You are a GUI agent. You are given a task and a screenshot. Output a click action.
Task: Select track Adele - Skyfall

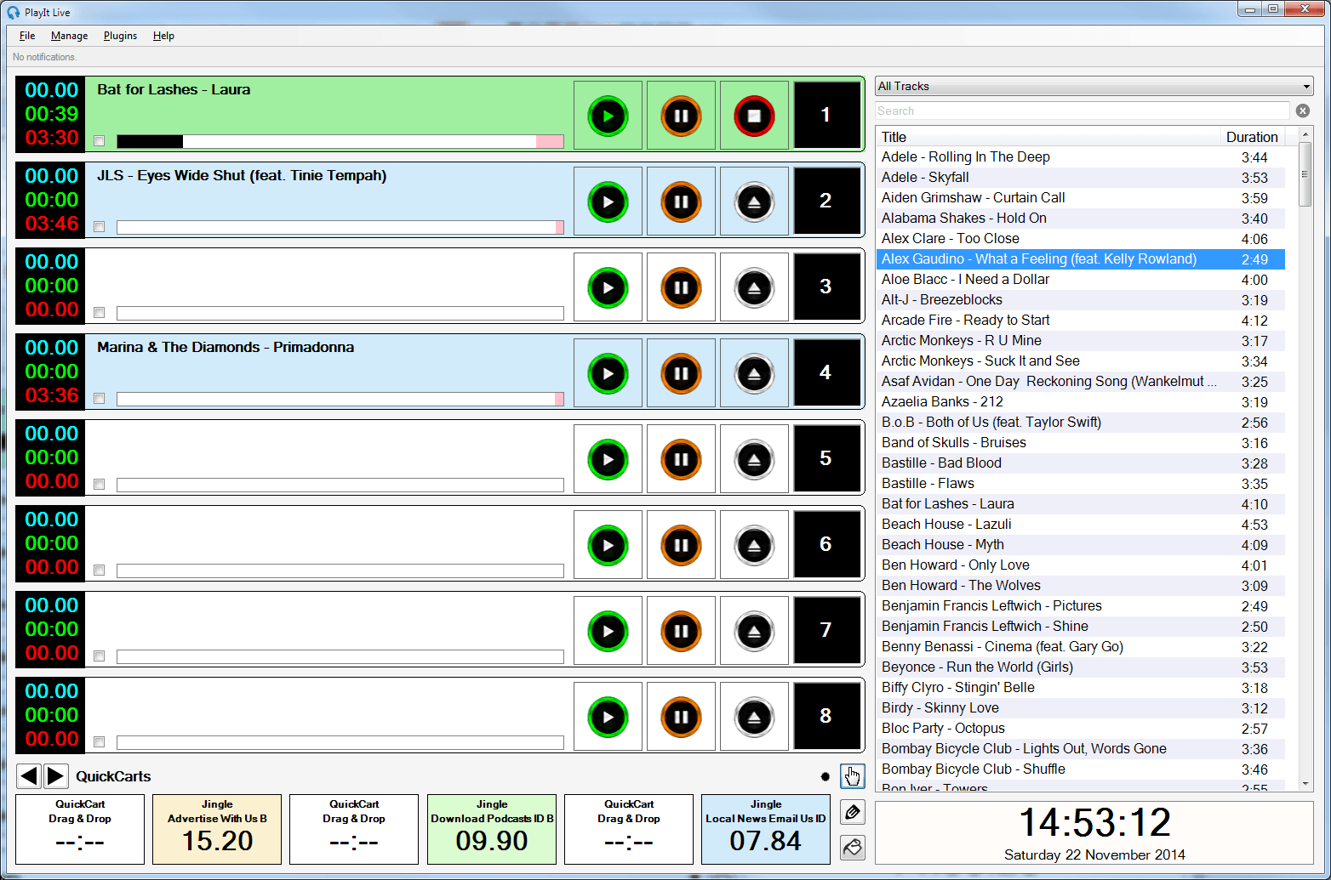click(x=1081, y=177)
